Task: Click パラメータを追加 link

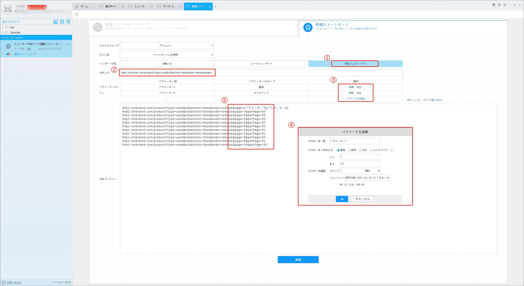Action: click(355, 99)
